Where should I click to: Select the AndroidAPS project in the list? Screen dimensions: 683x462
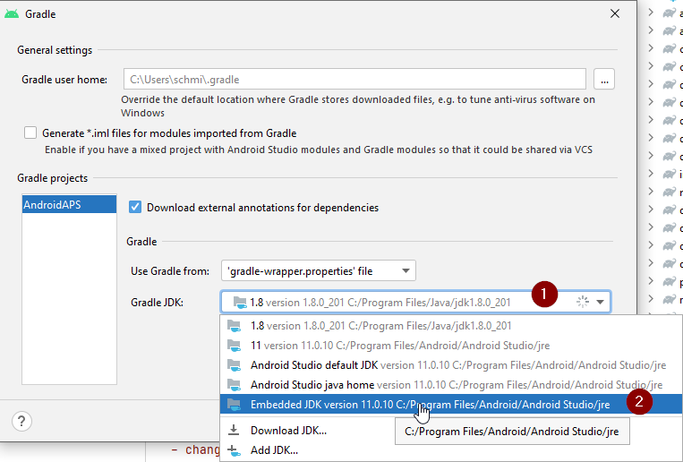69,204
